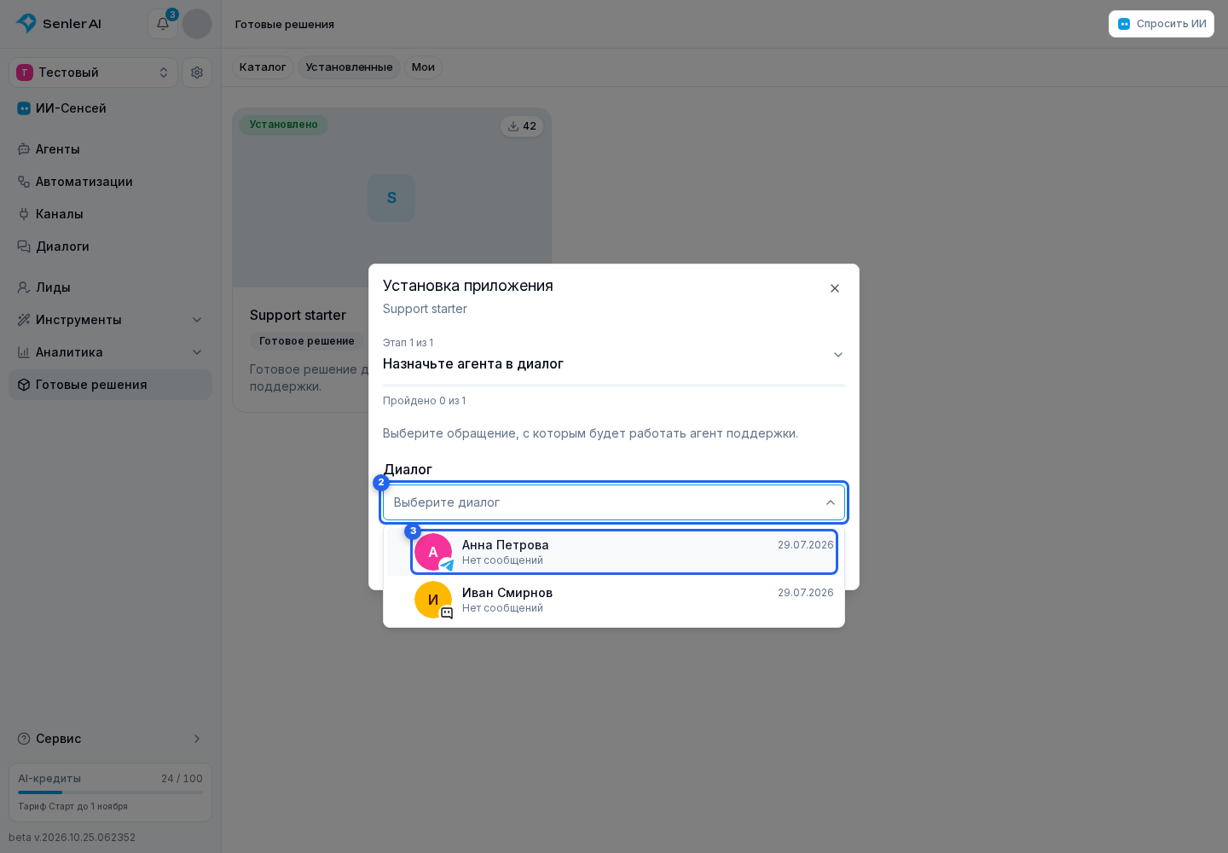This screenshot has width=1228, height=853.
Task: Open workspace settings gear
Action: tap(197, 73)
